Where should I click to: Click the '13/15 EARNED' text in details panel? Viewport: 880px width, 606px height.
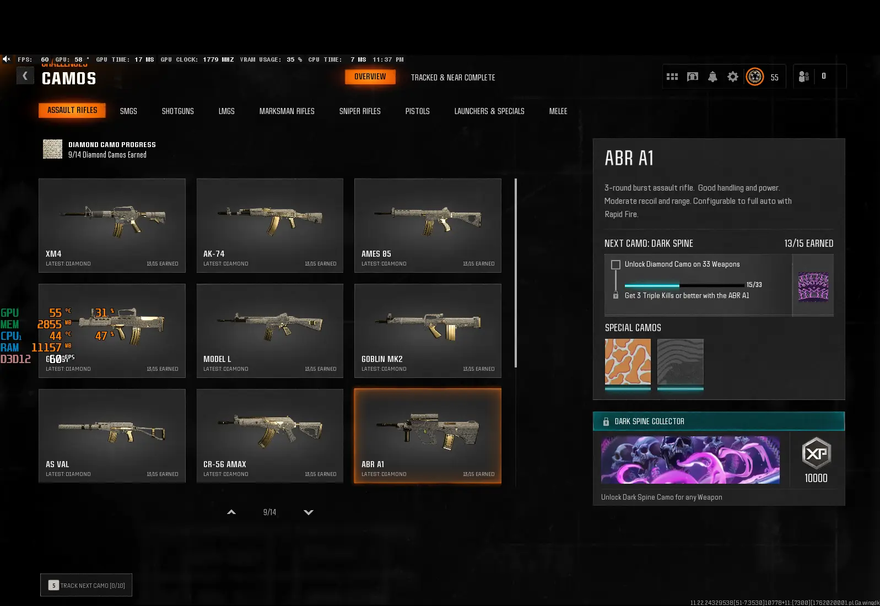(x=808, y=244)
